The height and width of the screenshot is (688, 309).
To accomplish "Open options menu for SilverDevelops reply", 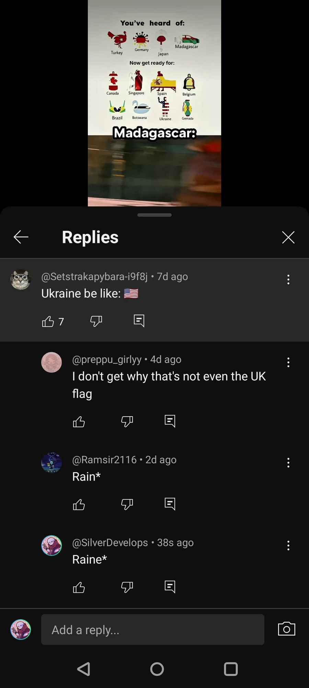I will (288, 546).
